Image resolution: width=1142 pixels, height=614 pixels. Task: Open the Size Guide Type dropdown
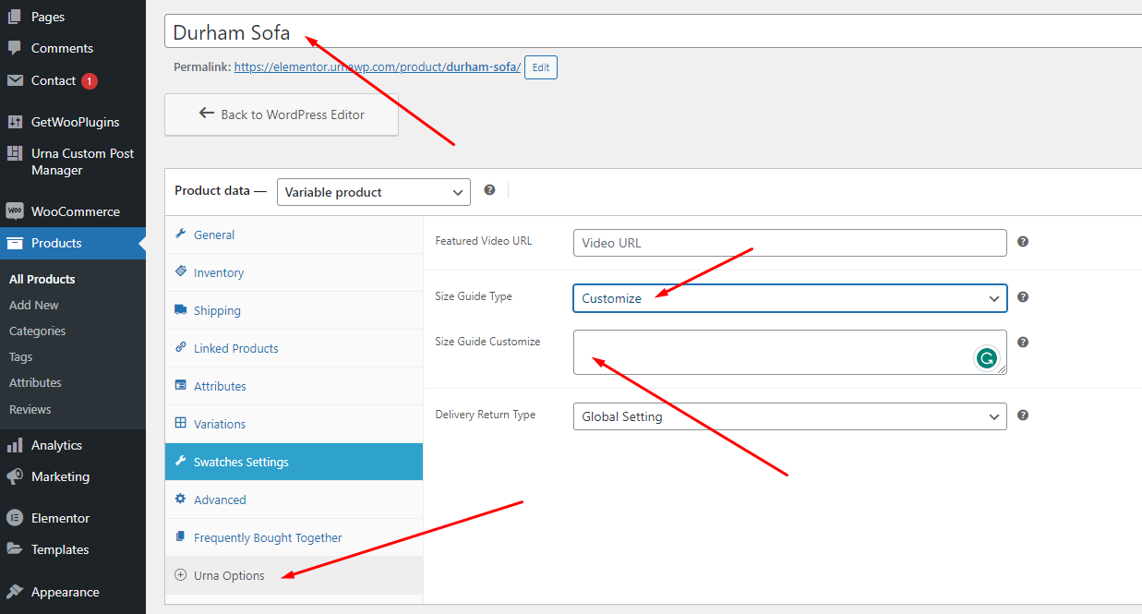coord(790,298)
